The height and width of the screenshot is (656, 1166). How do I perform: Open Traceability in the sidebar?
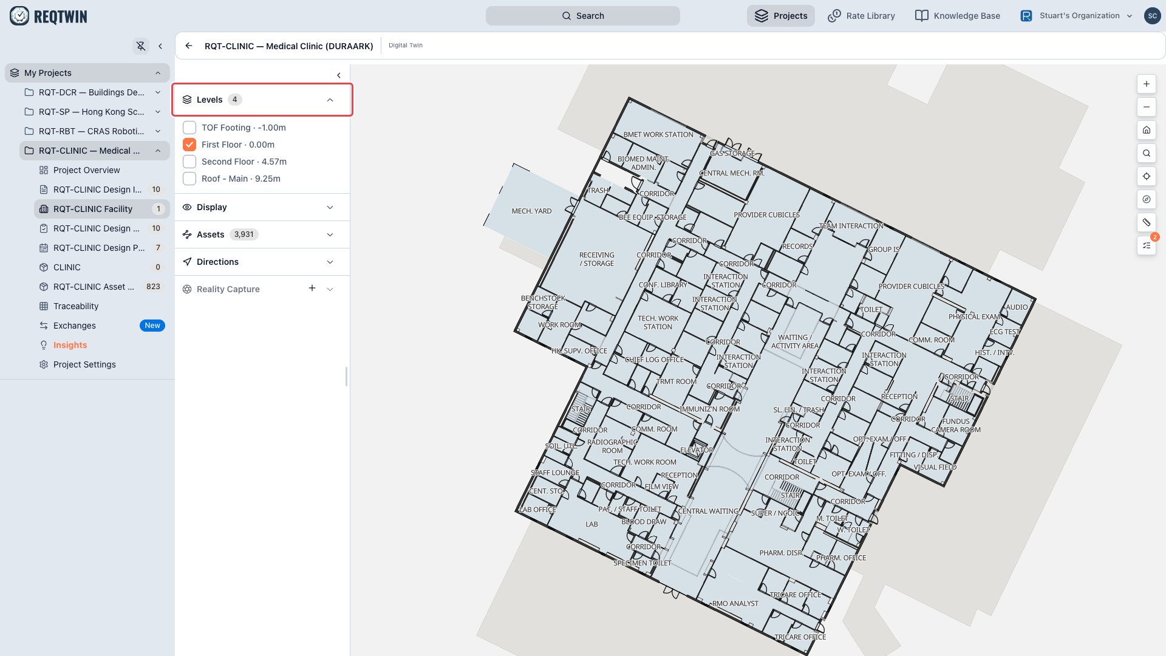101,306
